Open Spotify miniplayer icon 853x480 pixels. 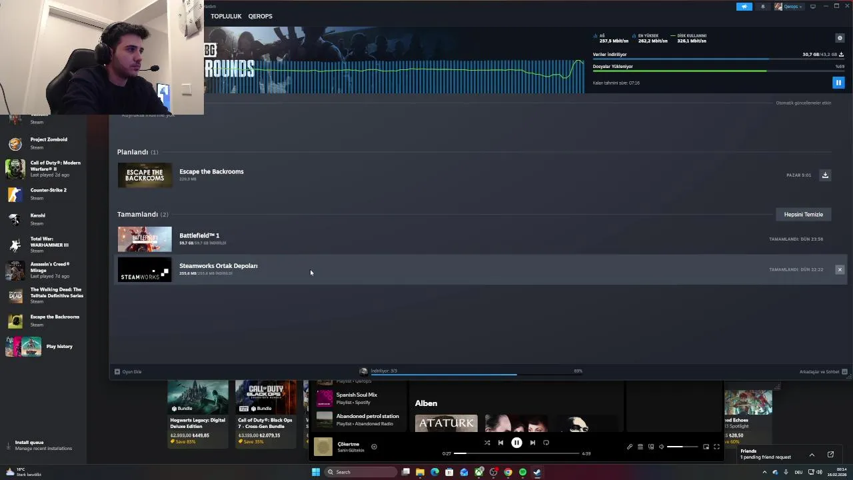[x=706, y=447]
